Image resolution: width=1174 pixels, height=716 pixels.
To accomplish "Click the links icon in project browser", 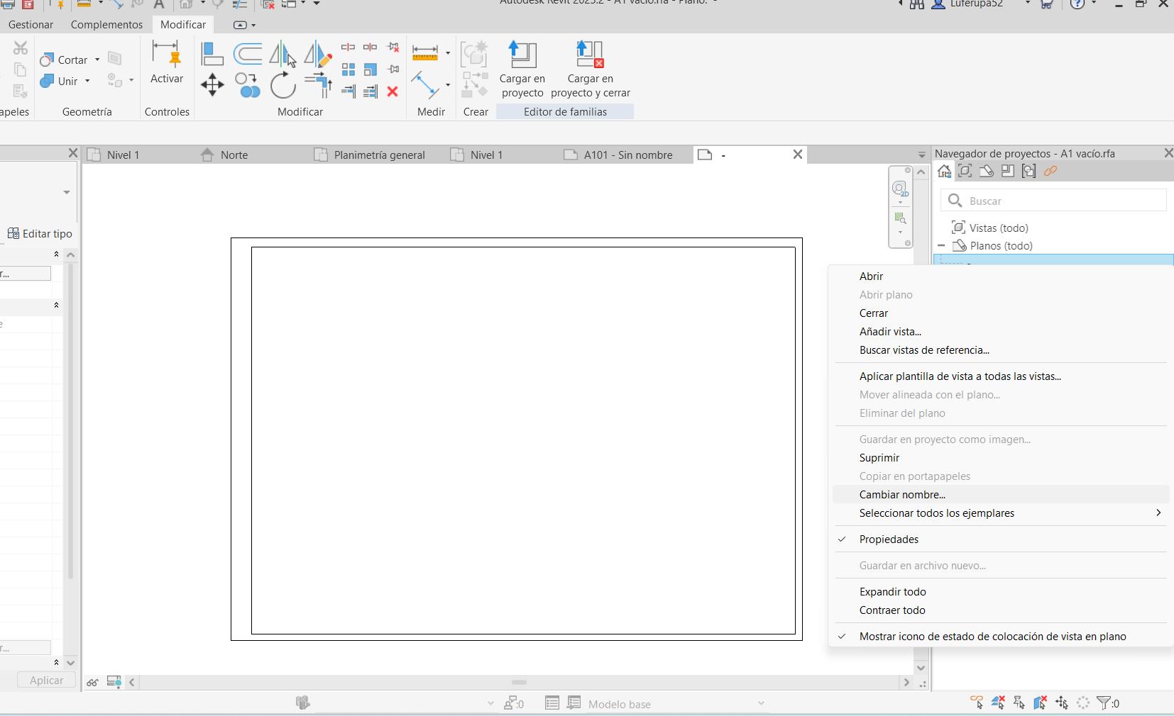I will (x=1050, y=171).
